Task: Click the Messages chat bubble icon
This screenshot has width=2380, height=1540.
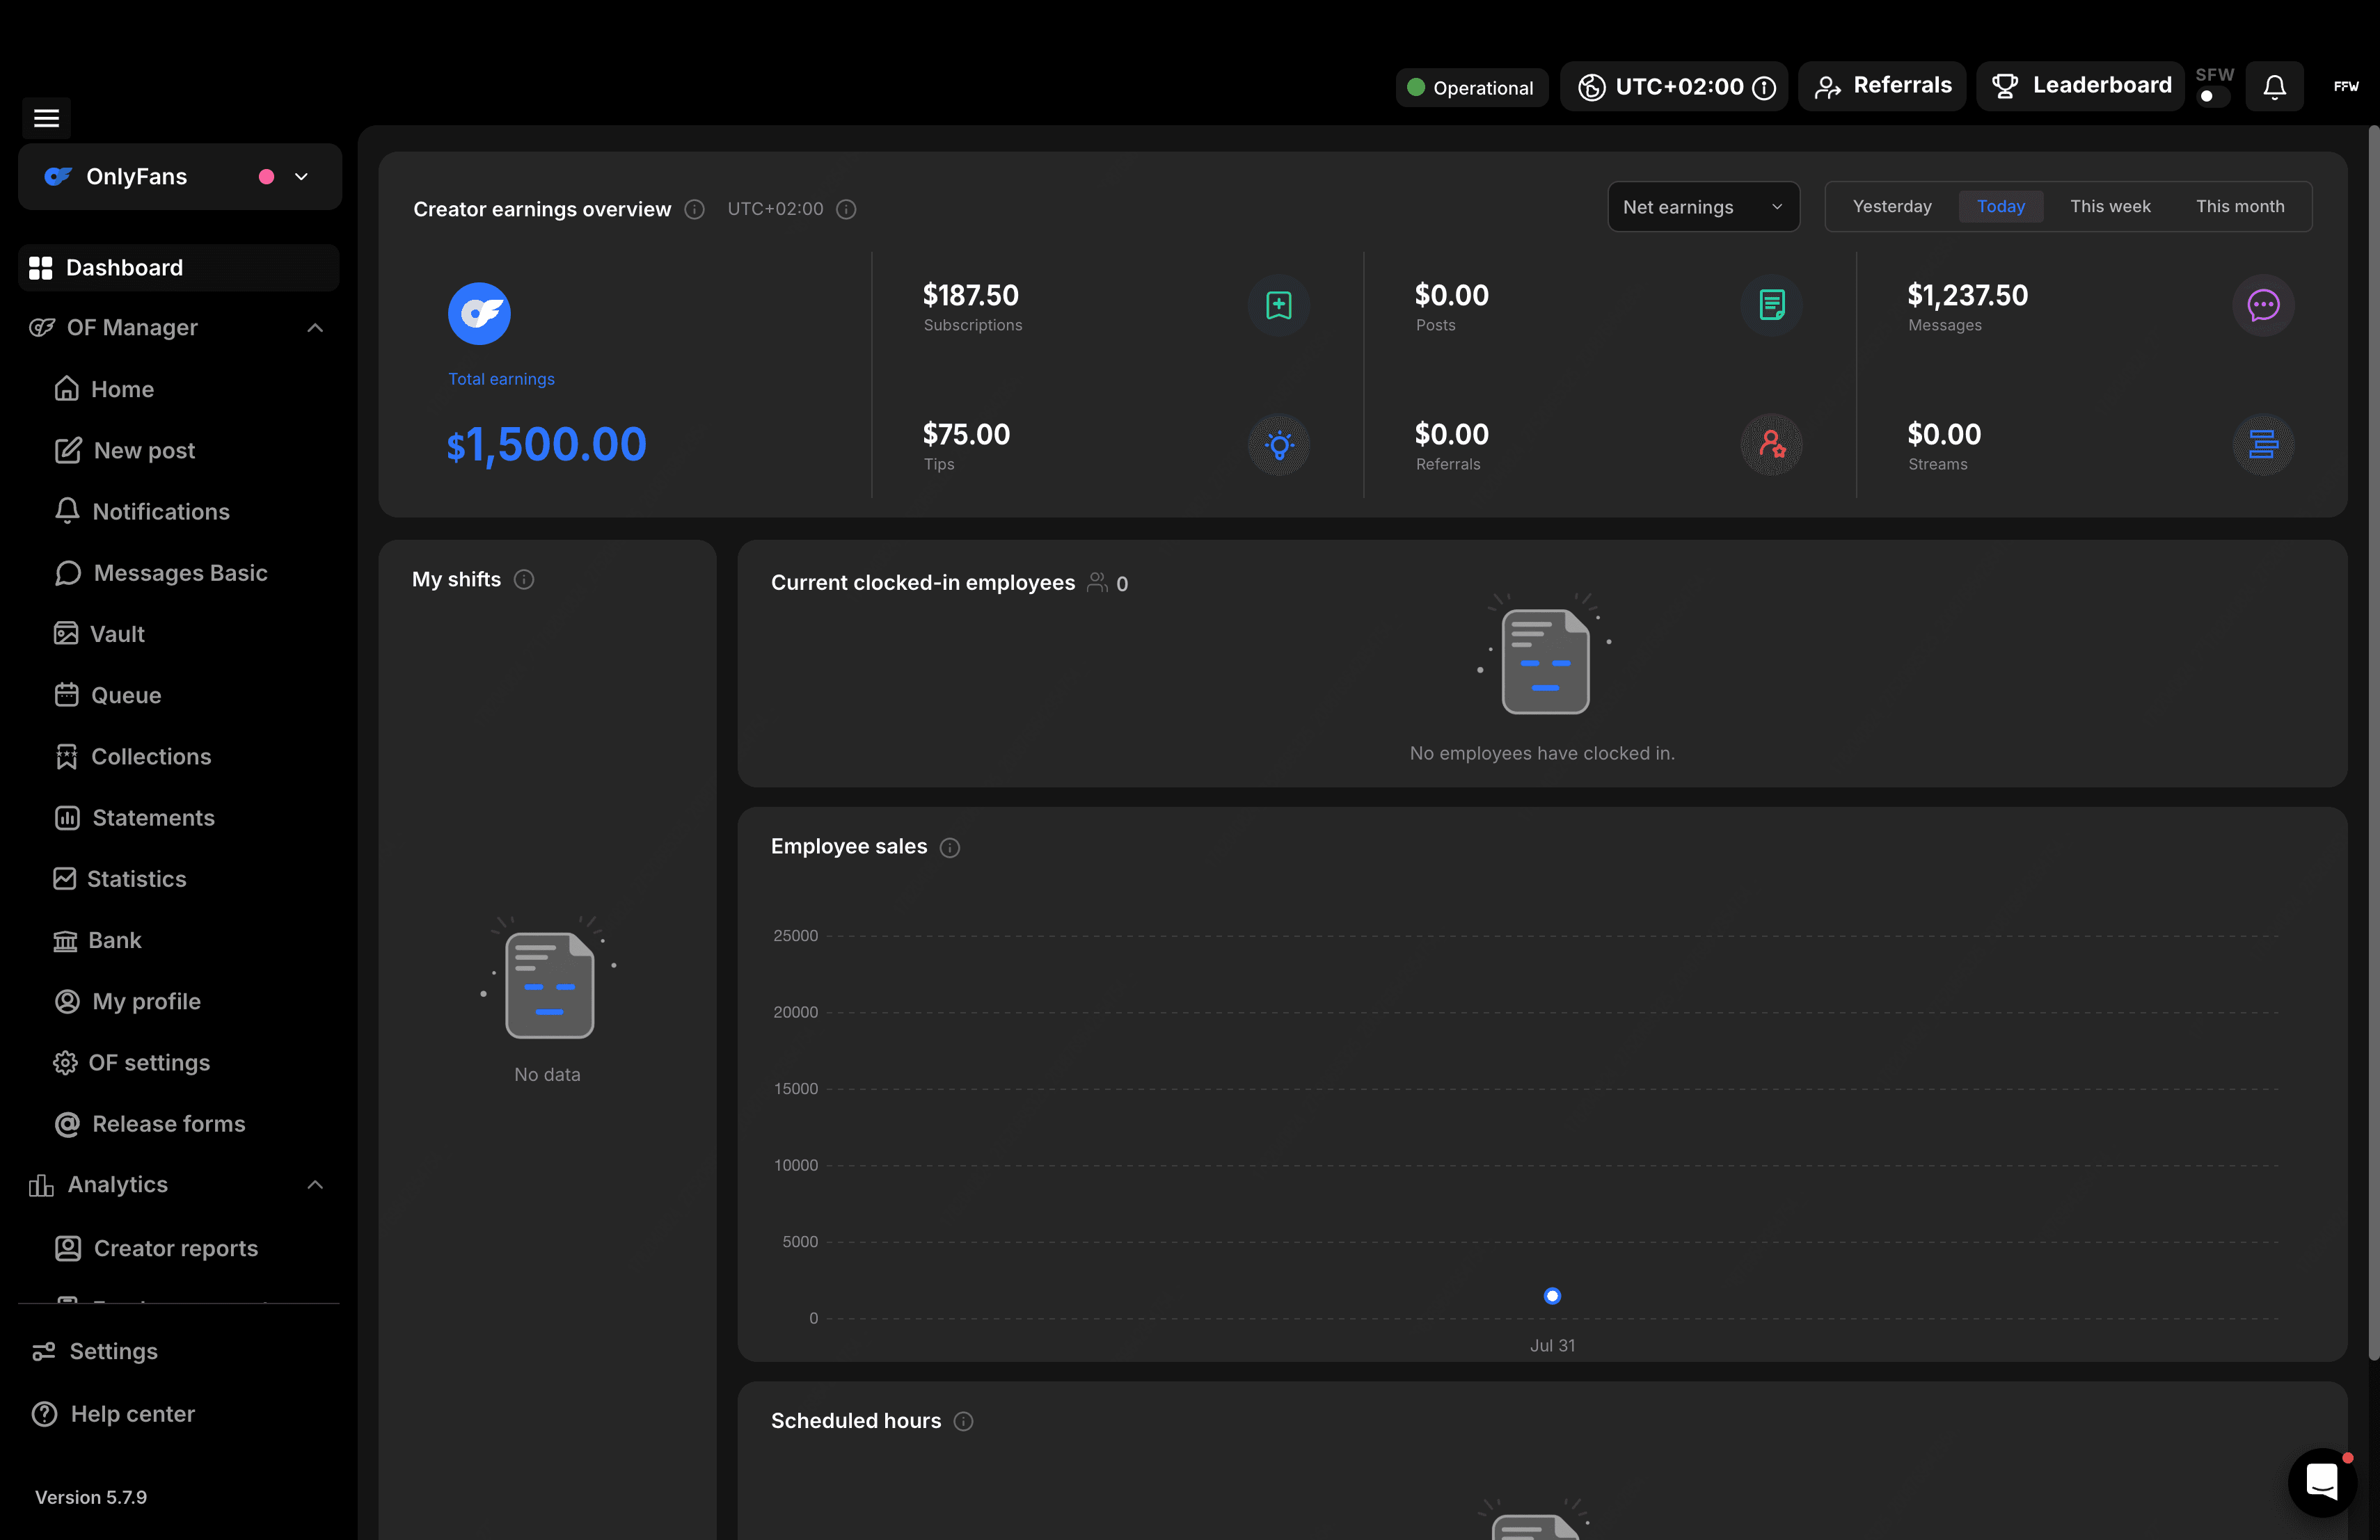Action: point(2263,305)
